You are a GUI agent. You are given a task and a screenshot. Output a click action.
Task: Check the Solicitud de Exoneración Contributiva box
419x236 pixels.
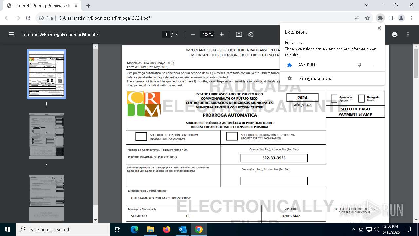coord(232,137)
